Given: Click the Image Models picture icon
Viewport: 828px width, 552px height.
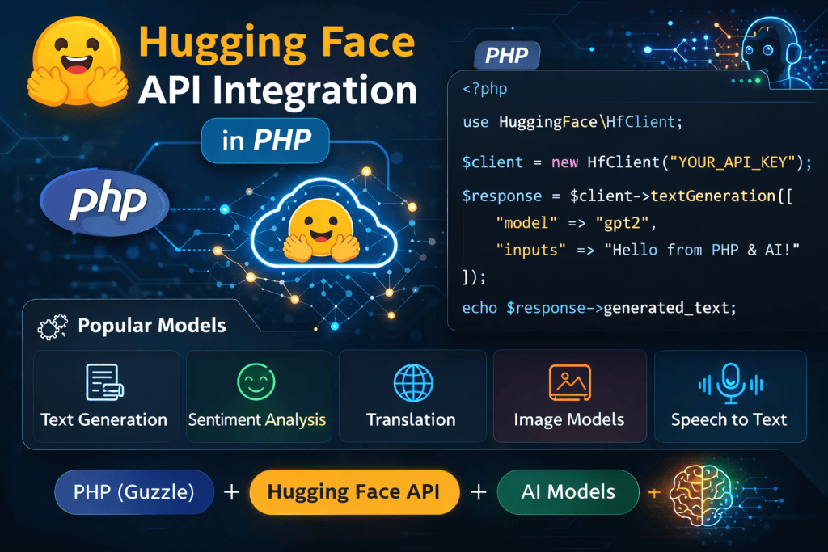Looking at the screenshot, I should coord(570,382).
